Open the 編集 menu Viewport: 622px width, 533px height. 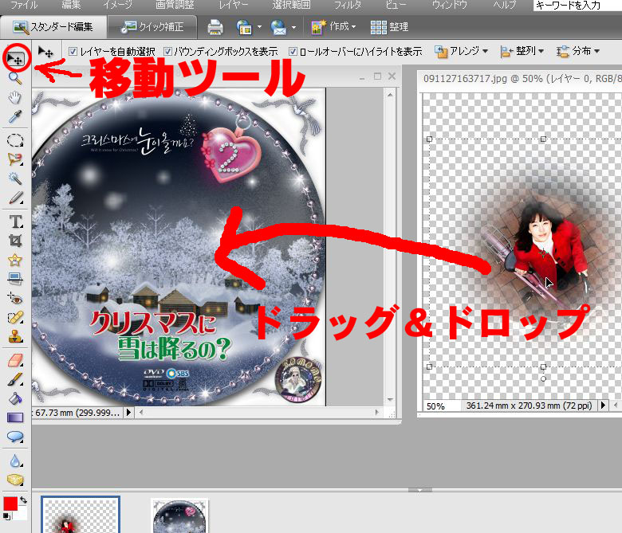click(x=72, y=5)
